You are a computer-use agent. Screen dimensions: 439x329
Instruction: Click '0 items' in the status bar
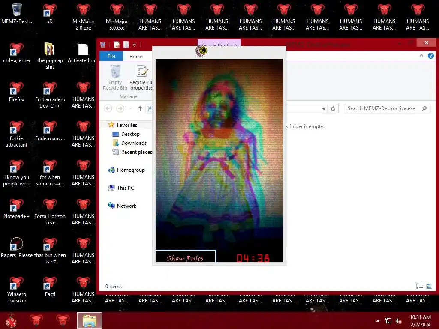pyautogui.click(x=113, y=287)
